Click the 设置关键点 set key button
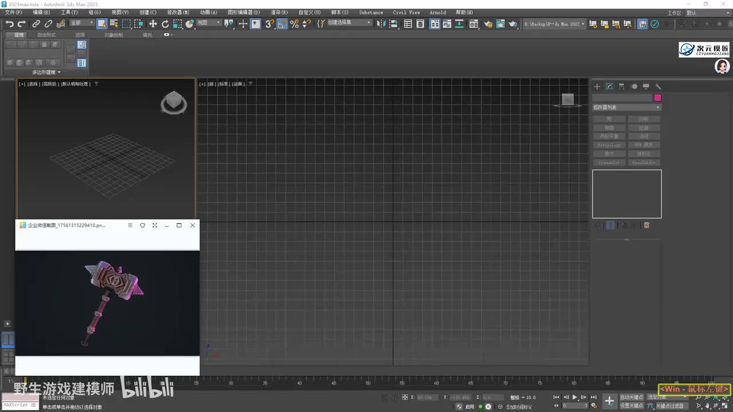 click(632, 406)
